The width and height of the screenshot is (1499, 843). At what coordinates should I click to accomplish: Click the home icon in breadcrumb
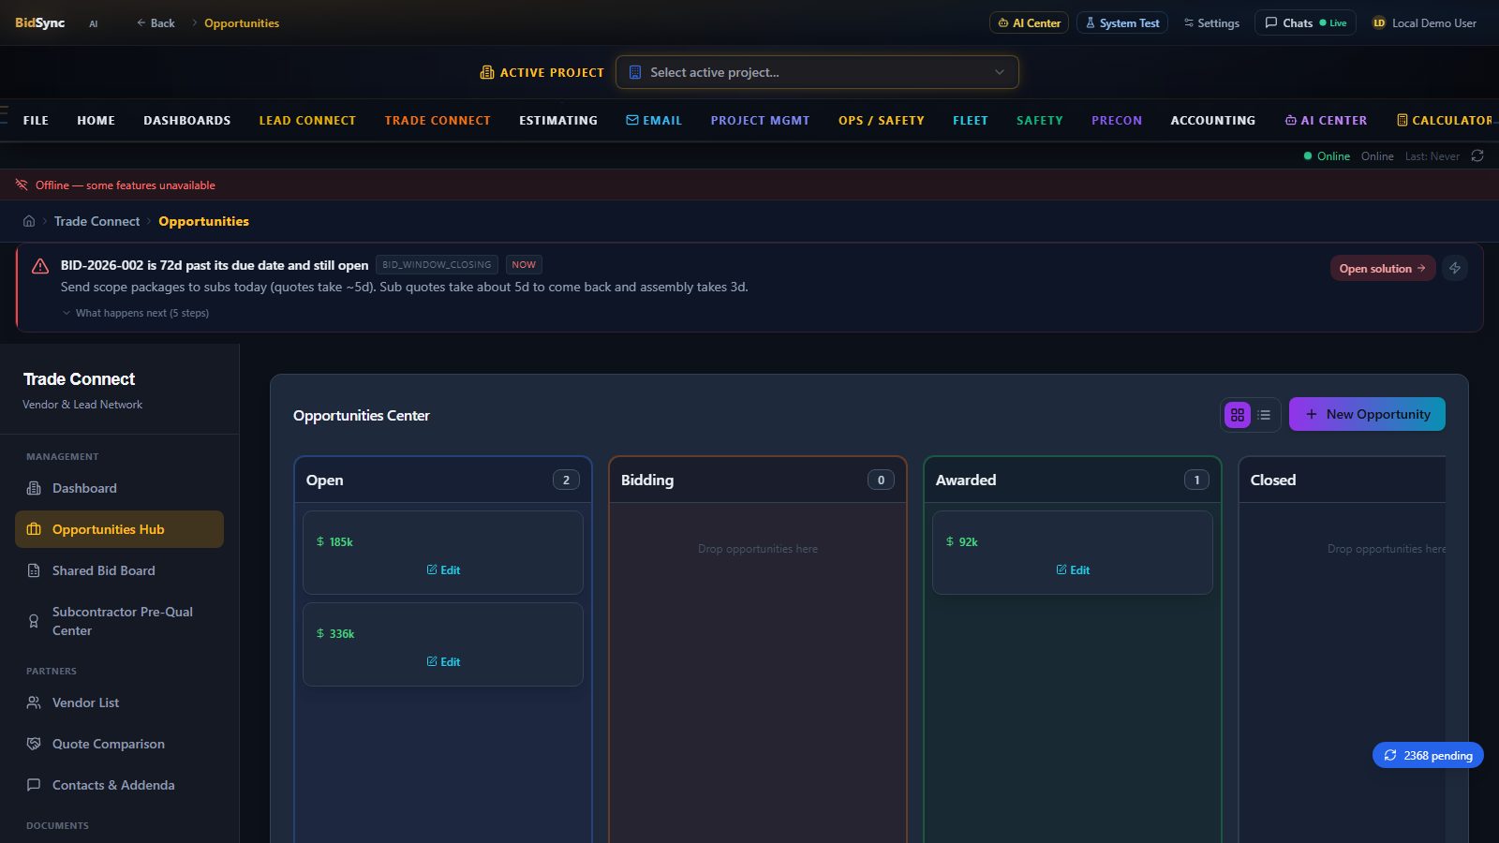tap(29, 221)
